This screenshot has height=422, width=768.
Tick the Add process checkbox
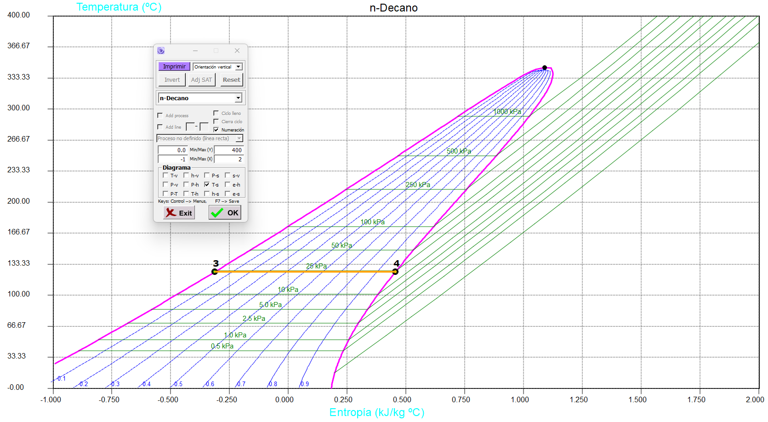pyautogui.click(x=160, y=115)
